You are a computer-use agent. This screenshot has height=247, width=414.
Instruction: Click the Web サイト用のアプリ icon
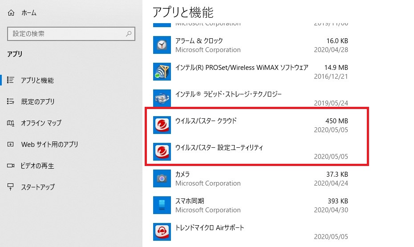coord(11,144)
